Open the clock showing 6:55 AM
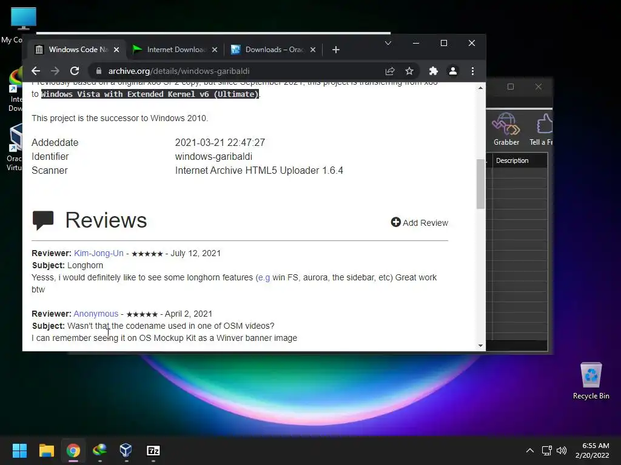Viewport: 621px width, 465px height. click(592, 450)
